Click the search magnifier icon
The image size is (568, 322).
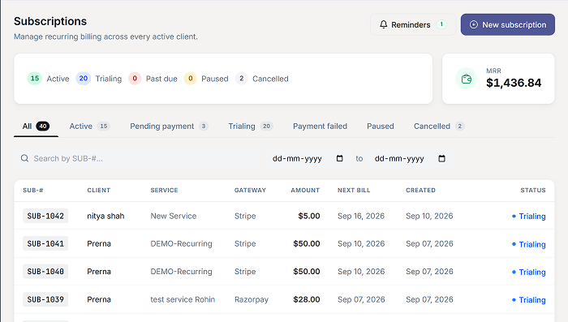(24, 158)
